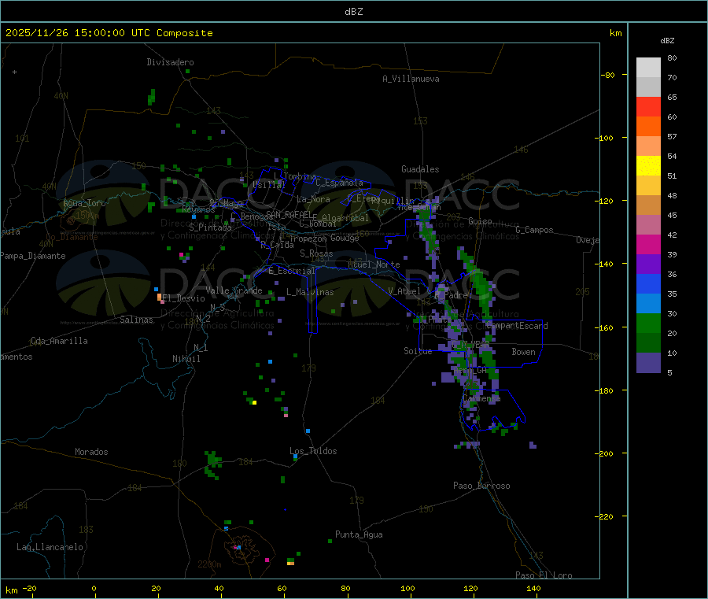Click the Paso_Burroso label
The image size is (708, 599).
tap(481, 486)
